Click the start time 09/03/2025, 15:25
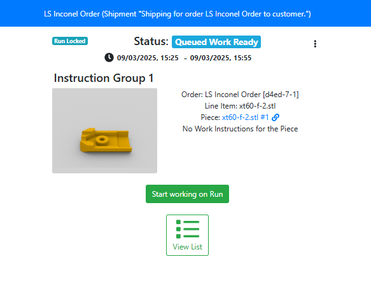The height and width of the screenshot is (285, 371). [148, 58]
